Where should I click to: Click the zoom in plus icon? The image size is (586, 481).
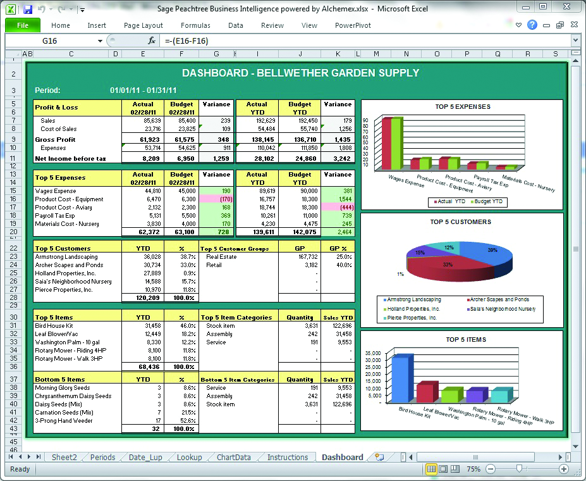point(564,469)
